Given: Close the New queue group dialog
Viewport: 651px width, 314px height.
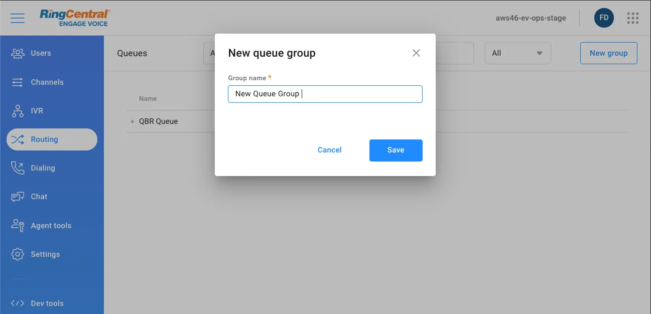Looking at the screenshot, I should click(416, 53).
